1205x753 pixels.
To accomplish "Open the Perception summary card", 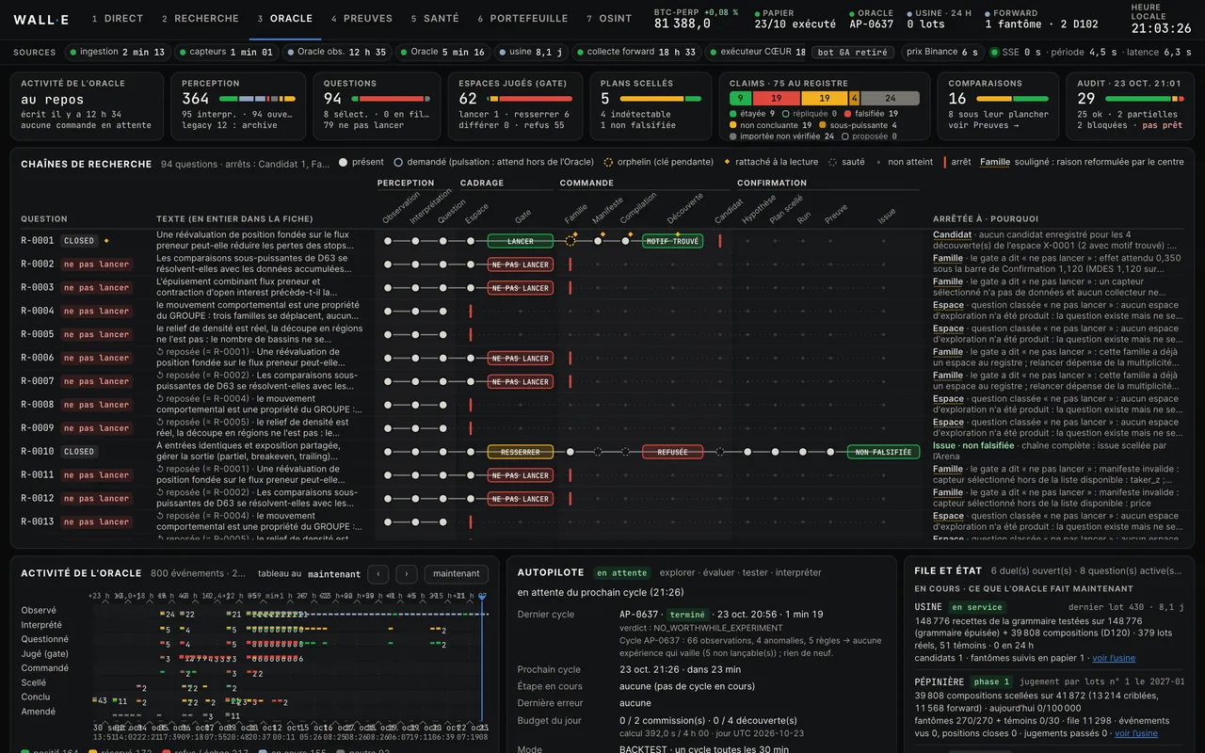I will 239,105.
